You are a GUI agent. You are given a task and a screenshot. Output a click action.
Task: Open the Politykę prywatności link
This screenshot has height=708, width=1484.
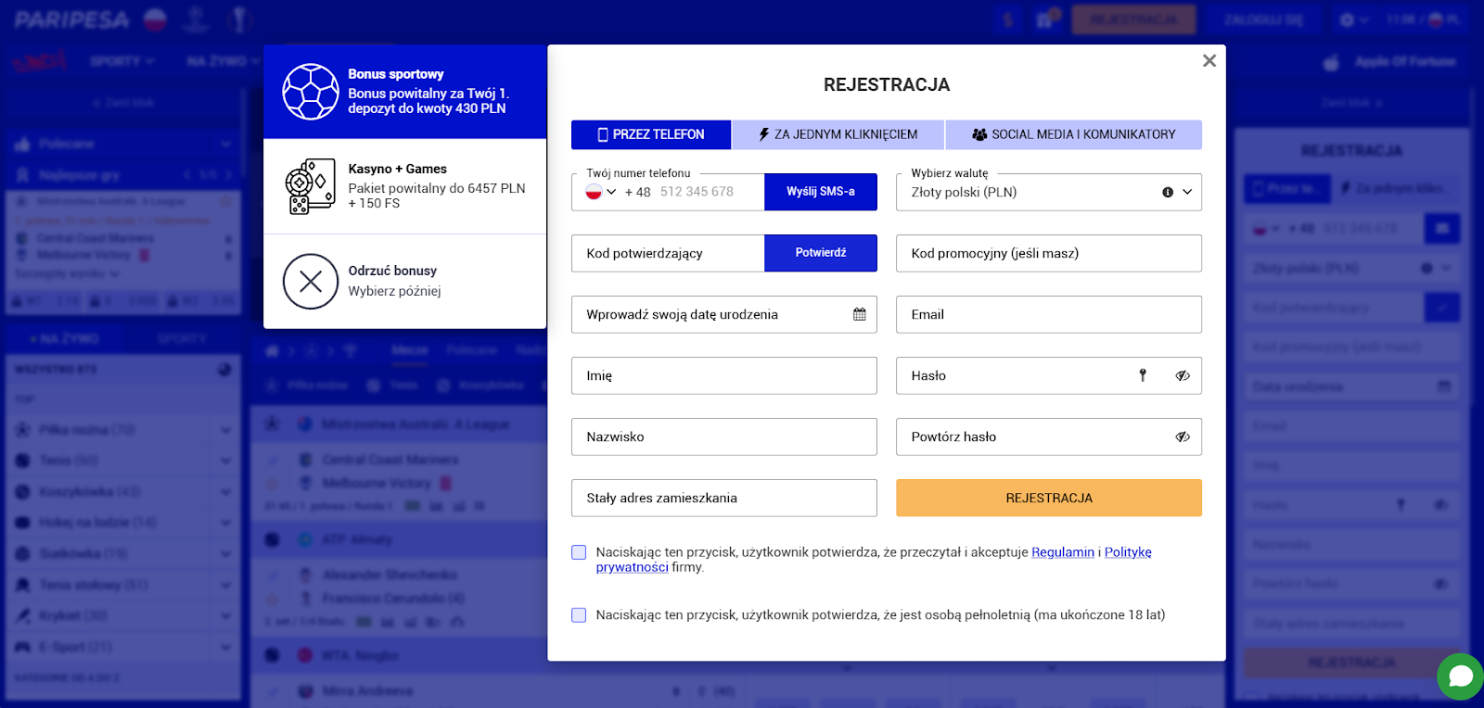(1129, 551)
